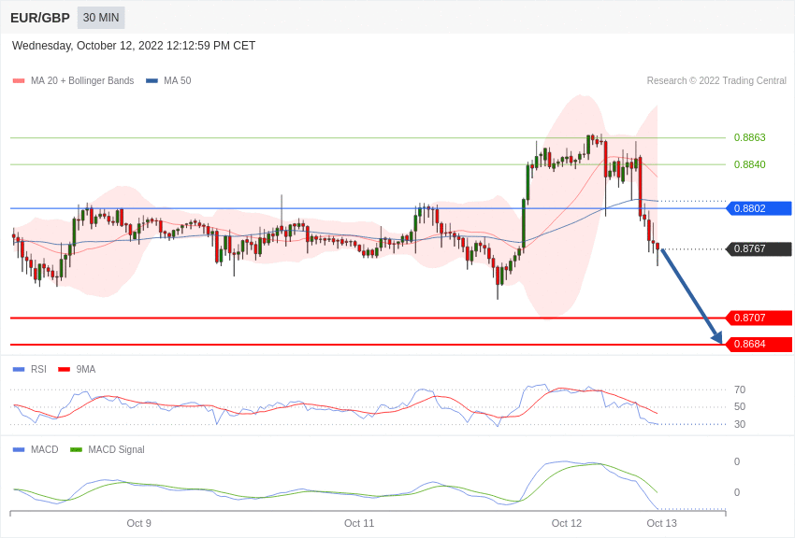Screen dimensions: 795x538
Task: Click the MA 50 legend swatch
Action: pyautogui.click(x=152, y=81)
